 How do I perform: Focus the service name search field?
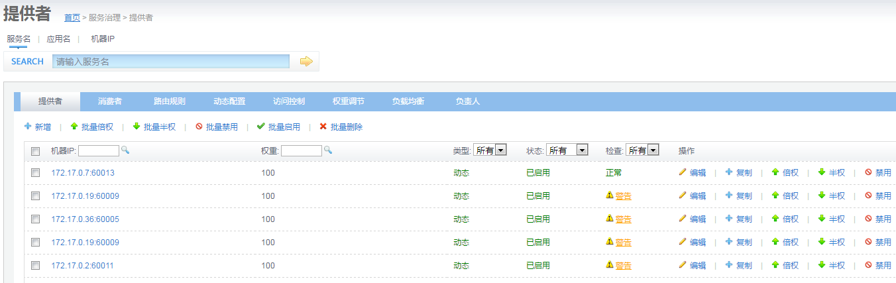[171, 62]
